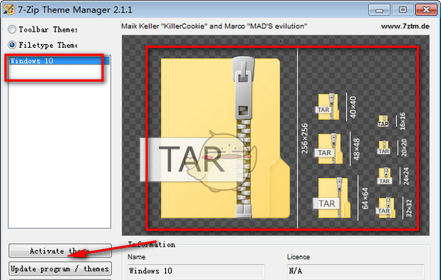Click the large 256×256 TAR folder preview
Image resolution: width=441 pixels, height=280 pixels.
click(215, 137)
